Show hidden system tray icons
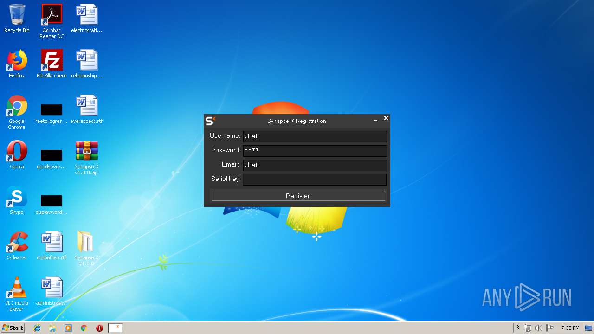 [517, 328]
